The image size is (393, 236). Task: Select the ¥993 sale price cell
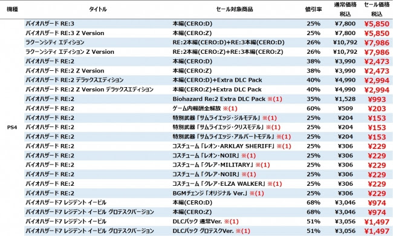tap(377, 99)
